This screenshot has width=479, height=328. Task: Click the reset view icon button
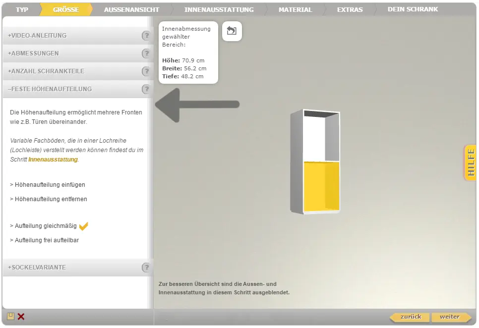pyautogui.click(x=232, y=31)
